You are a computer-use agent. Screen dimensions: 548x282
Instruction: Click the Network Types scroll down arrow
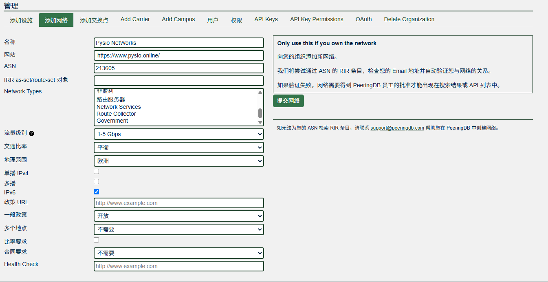[260, 122]
